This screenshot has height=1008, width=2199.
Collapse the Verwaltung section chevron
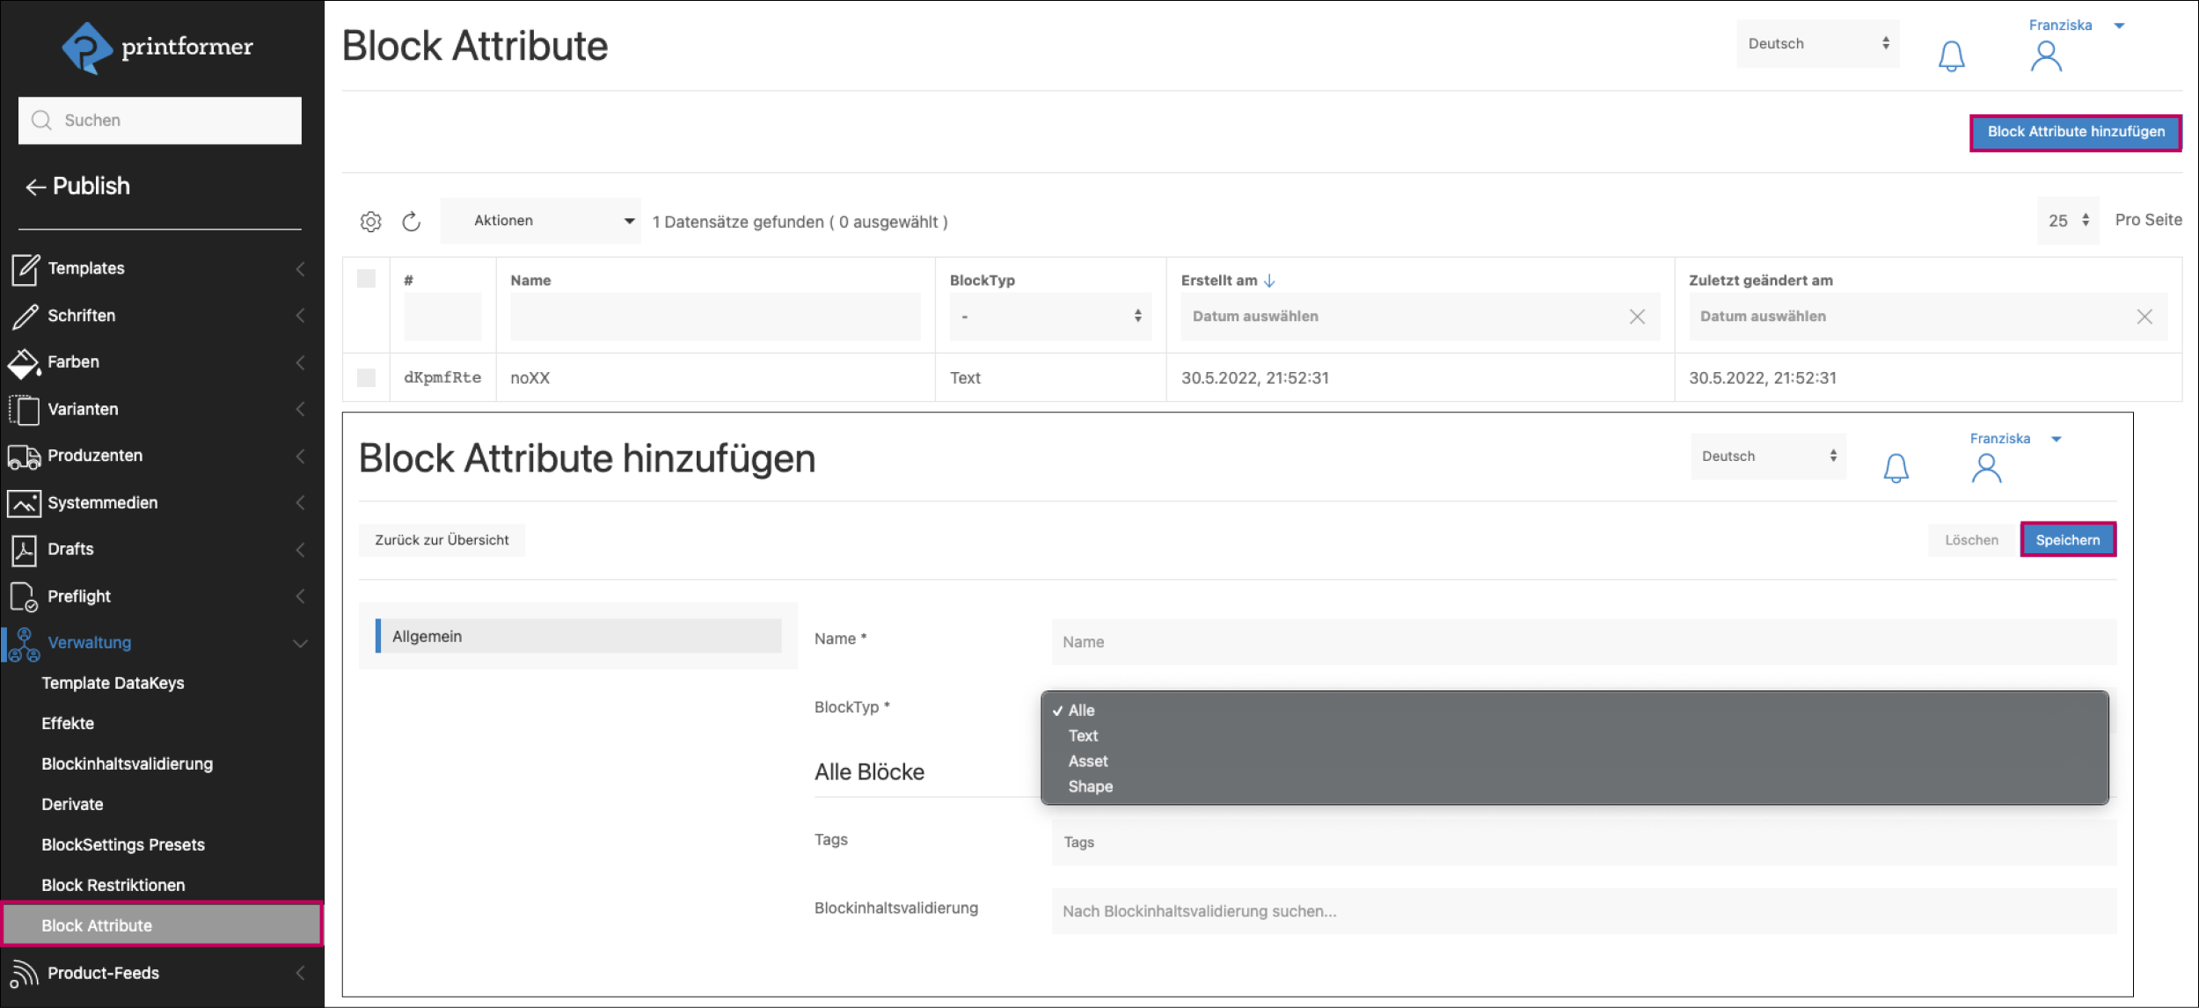(299, 642)
